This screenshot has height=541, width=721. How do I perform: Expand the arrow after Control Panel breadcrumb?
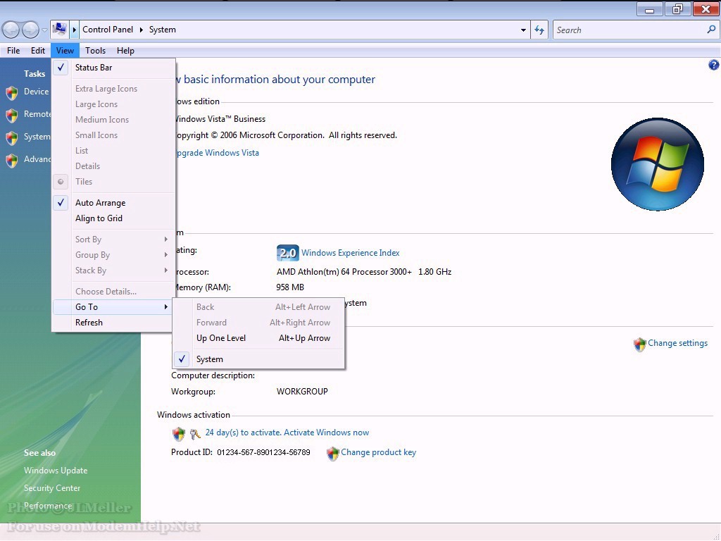coord(141,30)
